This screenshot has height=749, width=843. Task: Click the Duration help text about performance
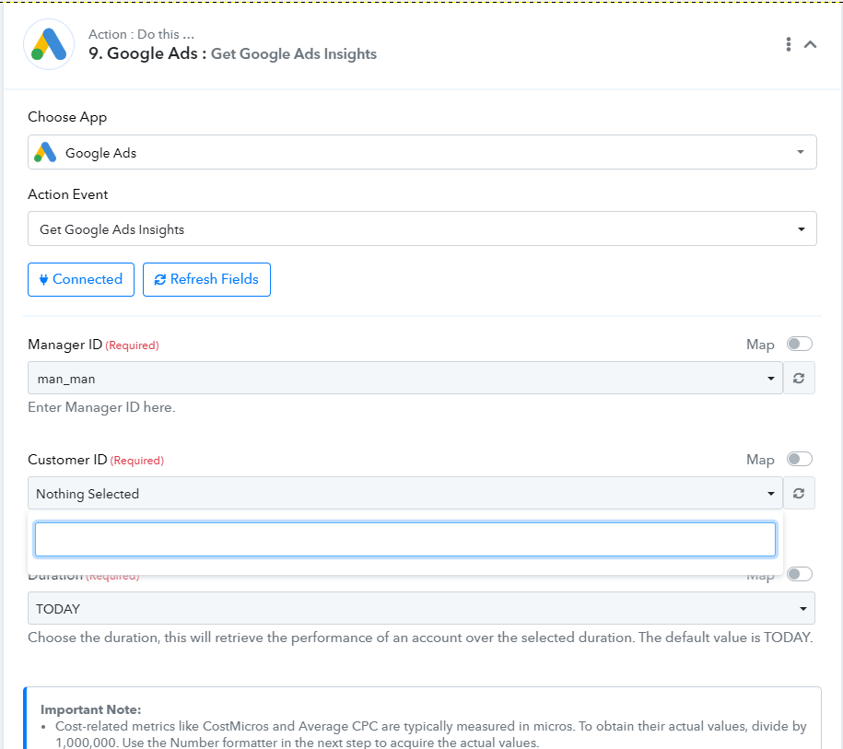click(x=420, y=638)
